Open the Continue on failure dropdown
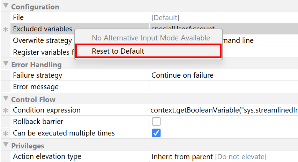This screenshot has height=162, width=298. point(223,75)
